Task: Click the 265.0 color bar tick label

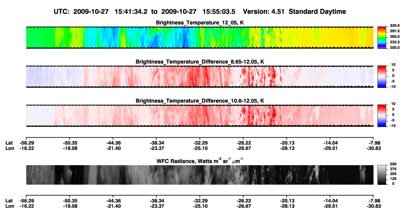Action: click(395, 37)
